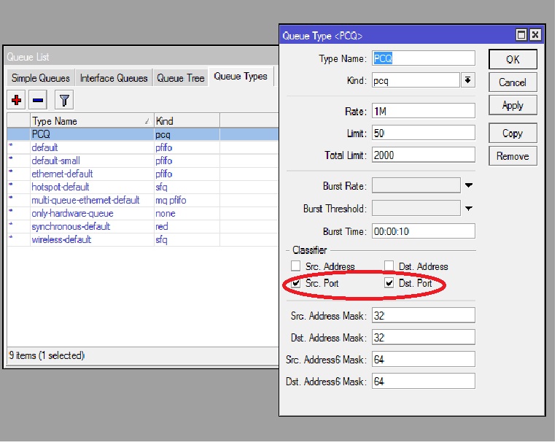Open the Queue Tree tab

(x=181, y=78)
